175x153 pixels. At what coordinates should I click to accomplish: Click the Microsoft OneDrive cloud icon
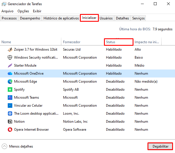[10, 73]
